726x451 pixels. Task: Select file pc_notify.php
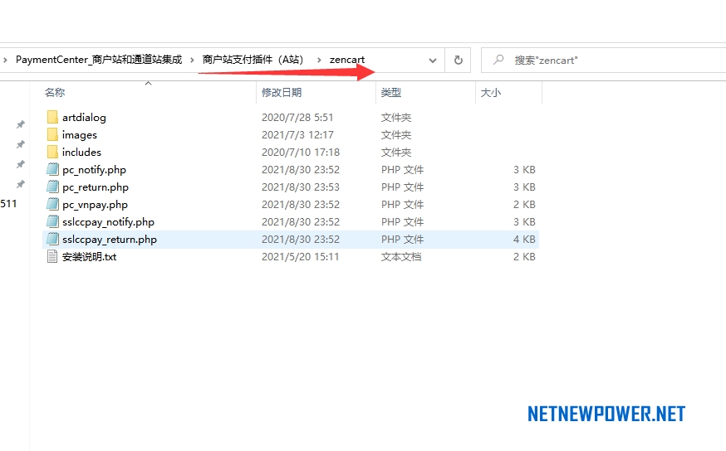tap(94, 170)
